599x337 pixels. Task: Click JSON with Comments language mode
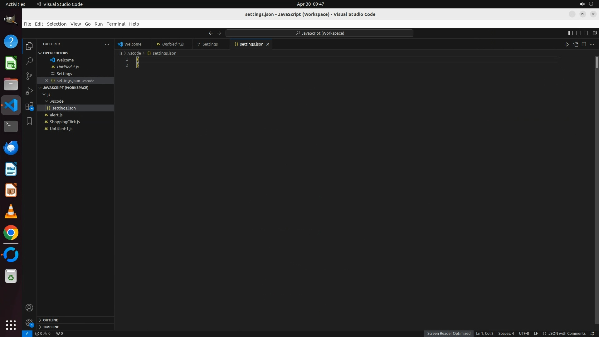567,334
